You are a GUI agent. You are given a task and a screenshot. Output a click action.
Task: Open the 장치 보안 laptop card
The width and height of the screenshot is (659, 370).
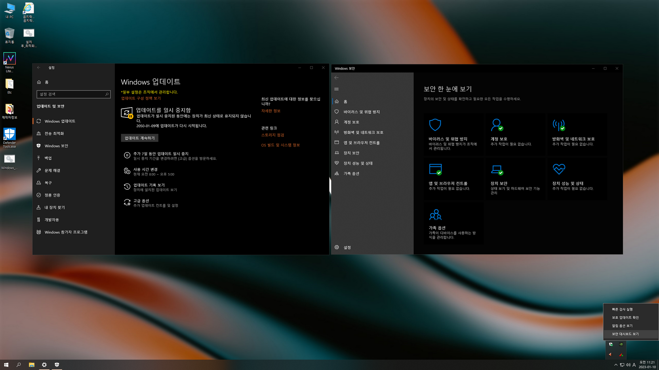tap(515, 179)
